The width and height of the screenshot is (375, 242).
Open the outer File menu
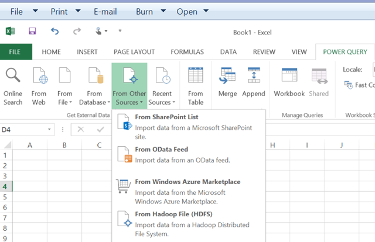coord(24,11)
